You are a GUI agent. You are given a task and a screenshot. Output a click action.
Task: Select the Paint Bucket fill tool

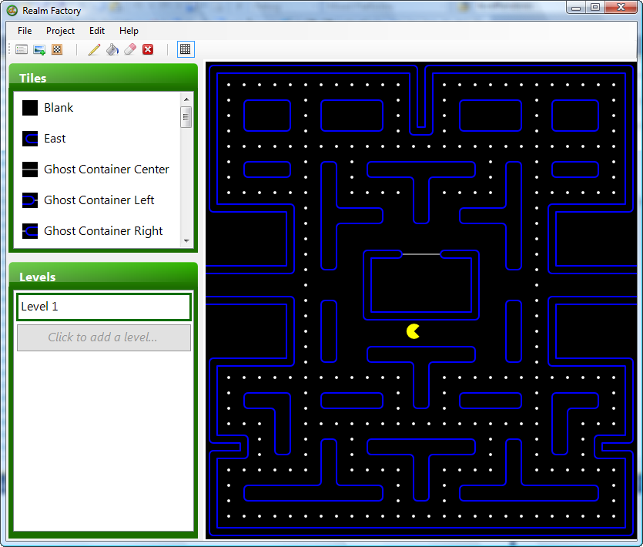click(112, 49)
